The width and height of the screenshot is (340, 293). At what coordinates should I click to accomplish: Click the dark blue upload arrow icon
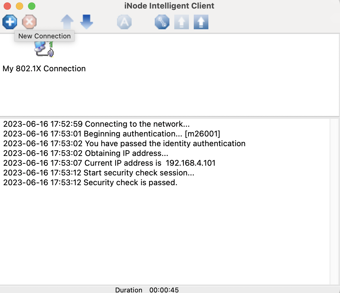(201, 22)
